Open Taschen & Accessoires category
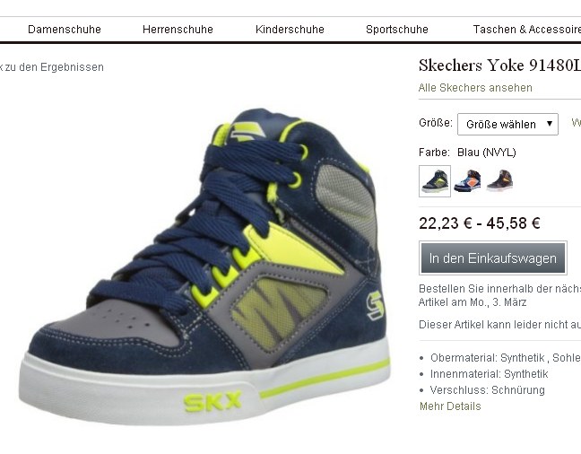The width and height of the screenshot is (581, 454). [x=527, y=30]
